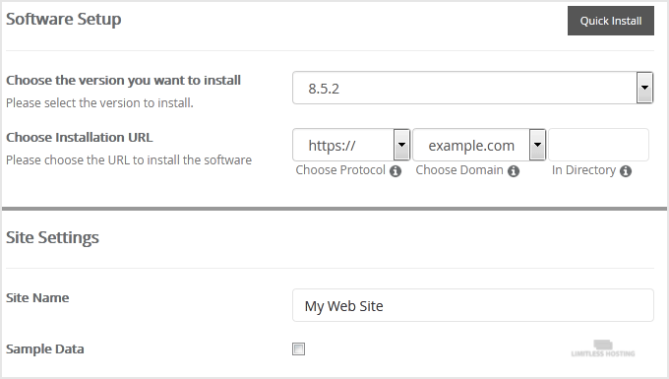Click the Site Name label
This screenshot has height=379, width=669.
click(x=37, y=297)
